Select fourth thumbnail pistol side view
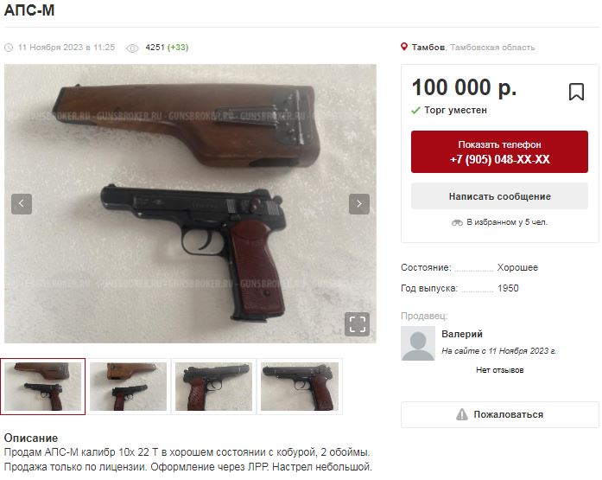The width and height of the screenshot is (602, 480). [300, 387]
